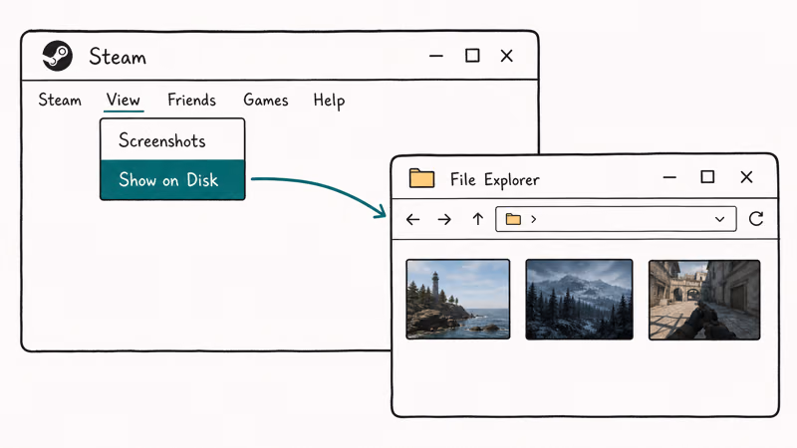
Task: Open the Games menu
Action: click(x=266, y=100)
